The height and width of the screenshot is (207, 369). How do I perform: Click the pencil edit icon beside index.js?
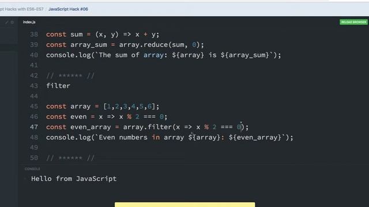pyautogui.click(x=7, y=22)
